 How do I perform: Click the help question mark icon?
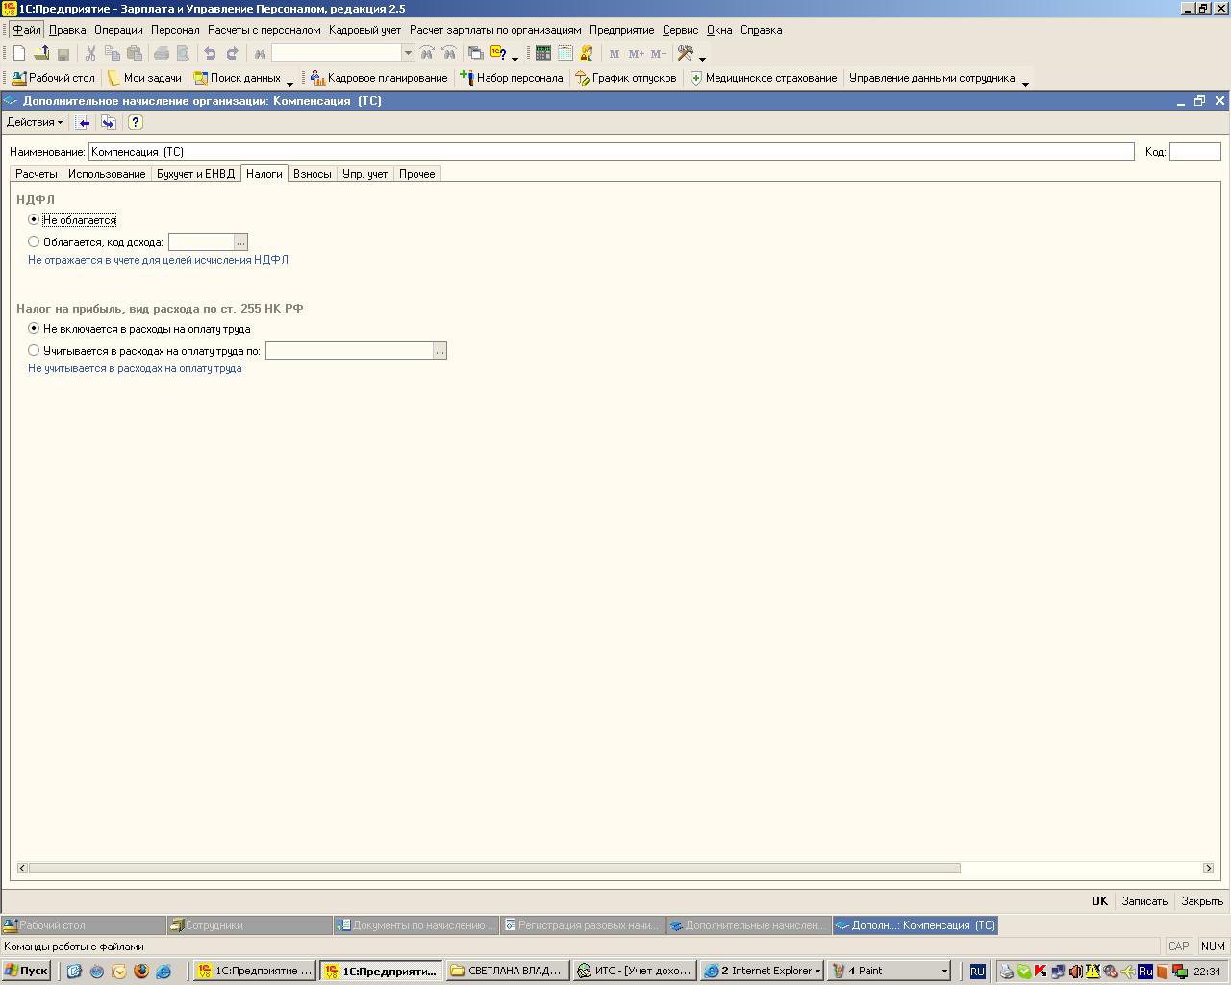(x=136, y=122)
